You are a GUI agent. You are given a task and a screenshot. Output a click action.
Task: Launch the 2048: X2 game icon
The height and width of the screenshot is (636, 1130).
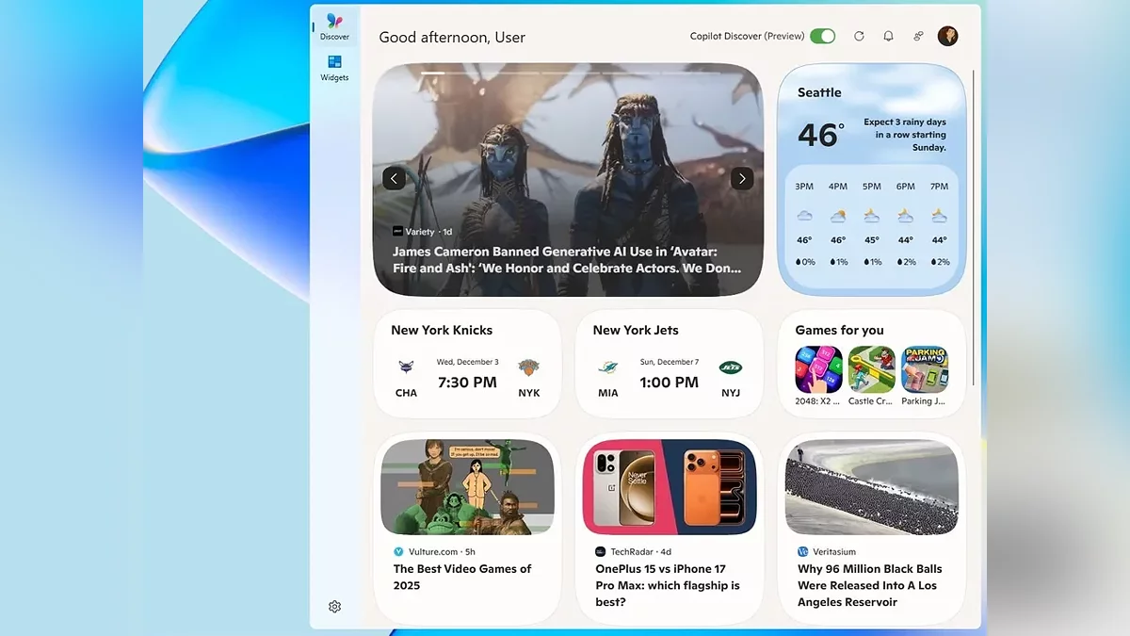coord(818,369)
